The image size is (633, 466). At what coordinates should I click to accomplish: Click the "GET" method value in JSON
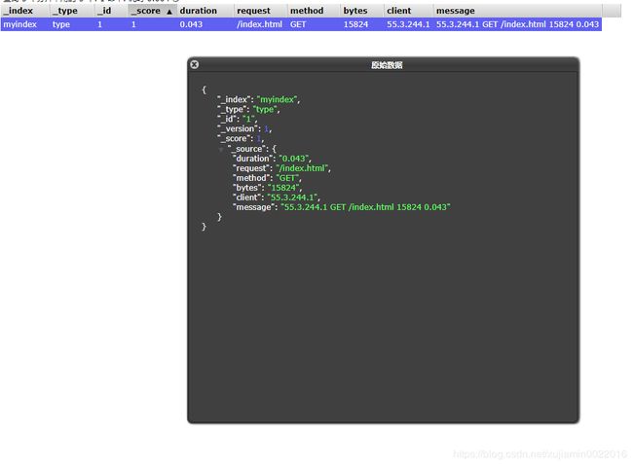287,178
